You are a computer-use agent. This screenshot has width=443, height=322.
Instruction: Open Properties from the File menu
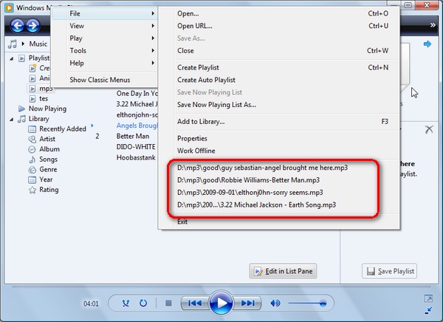click(x=279, y=139)
